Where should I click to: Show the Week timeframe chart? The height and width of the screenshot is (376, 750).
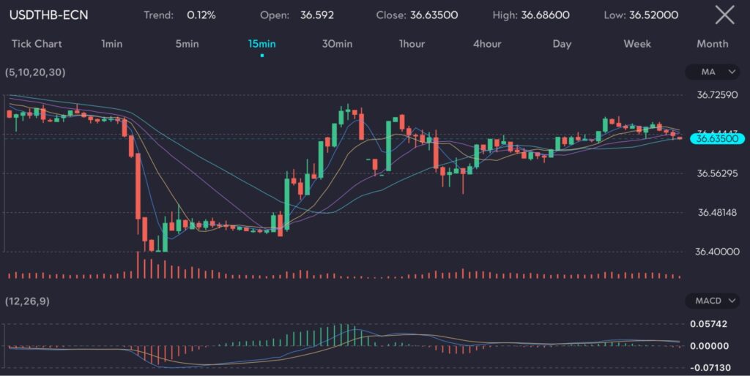637,44
